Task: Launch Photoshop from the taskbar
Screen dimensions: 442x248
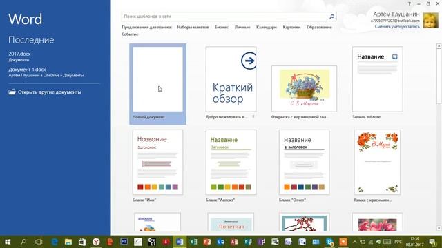Action: (x=124, y=242)
